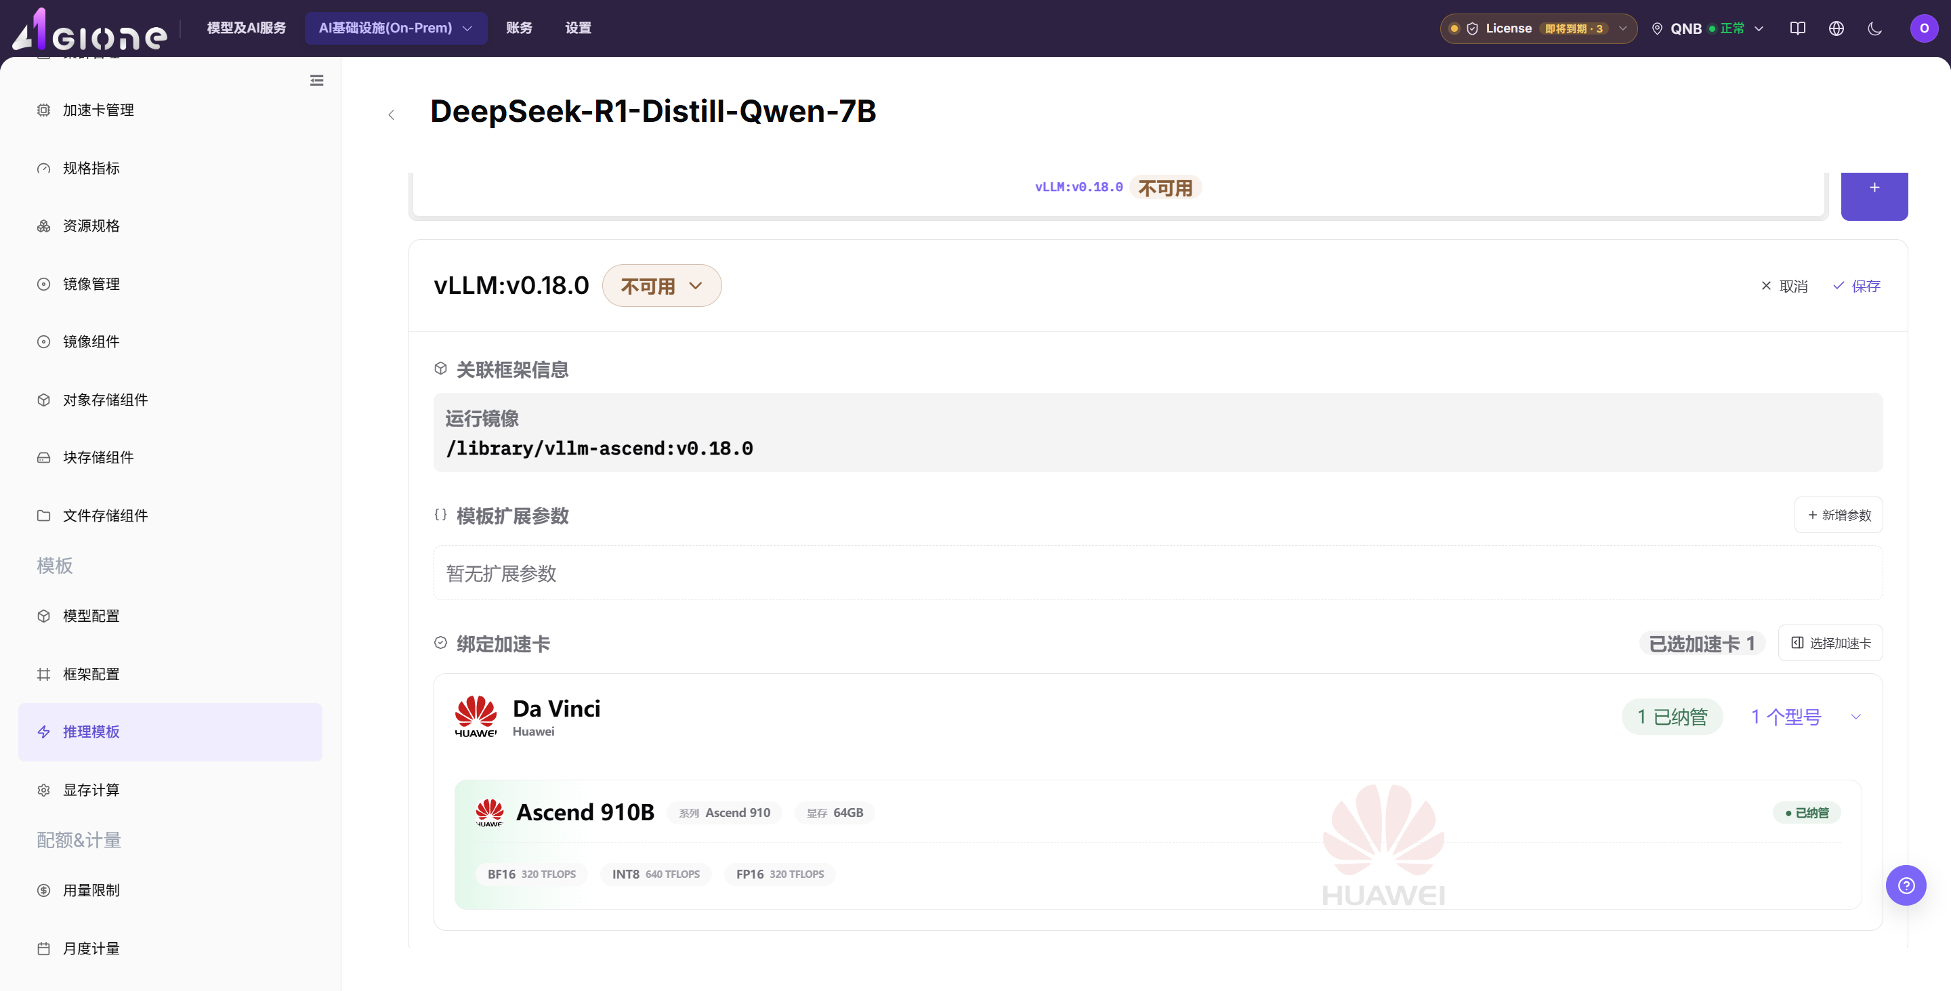The width and height of the screenshot is (1951, 991).
Task: Click the 保存 save button
Action: pos(1855,285)
